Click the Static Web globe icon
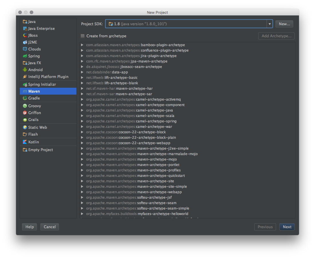Viewport: 315px width, 258px height. [x=25, y=128]
